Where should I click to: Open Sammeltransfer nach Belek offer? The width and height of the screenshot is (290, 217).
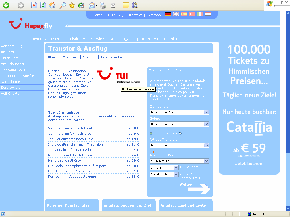coord(93,128)
